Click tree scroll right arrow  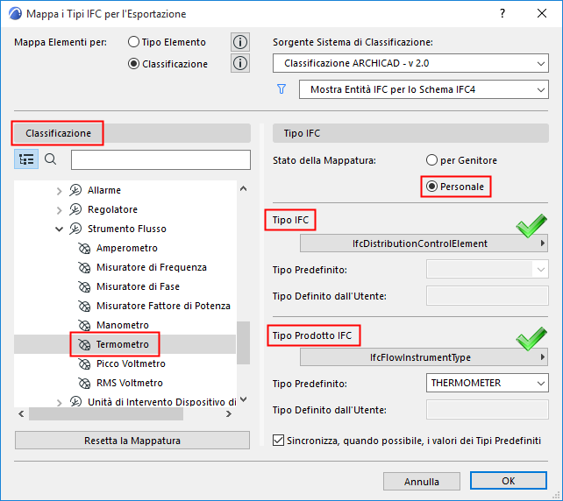(228, 414)
